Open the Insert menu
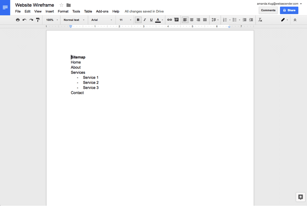 49,11
